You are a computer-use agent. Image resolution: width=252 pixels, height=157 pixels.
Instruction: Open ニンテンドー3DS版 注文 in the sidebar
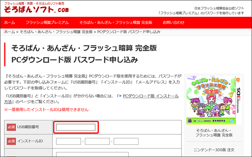point(214,150)
